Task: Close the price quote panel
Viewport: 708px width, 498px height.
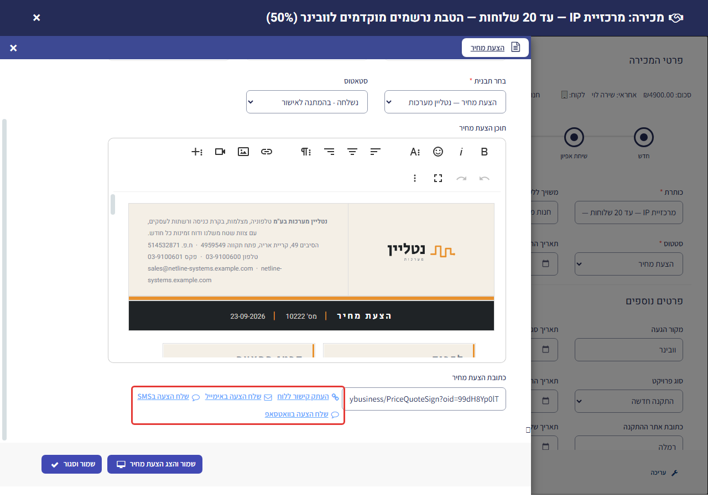Action: (x=13, y=48)
